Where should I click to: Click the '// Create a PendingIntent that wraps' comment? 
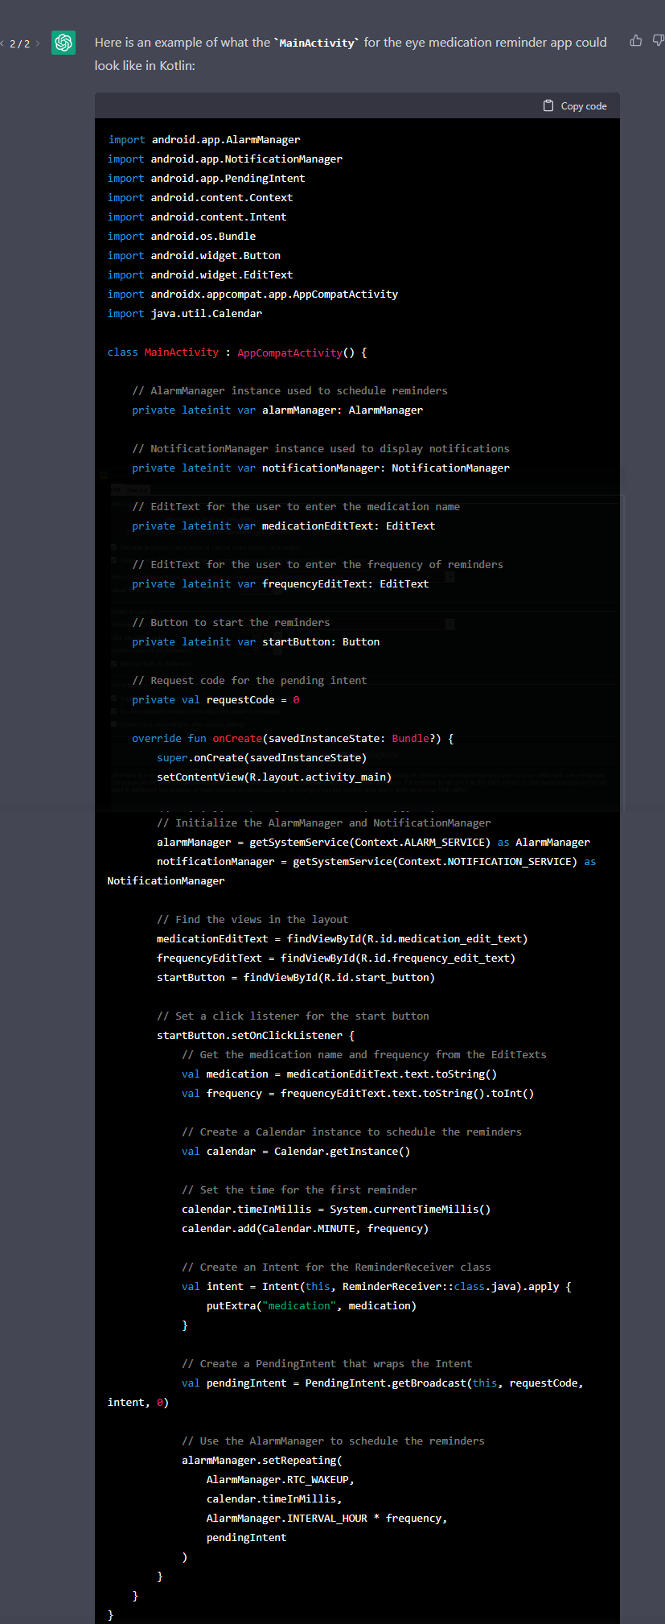click(327, 1363)
